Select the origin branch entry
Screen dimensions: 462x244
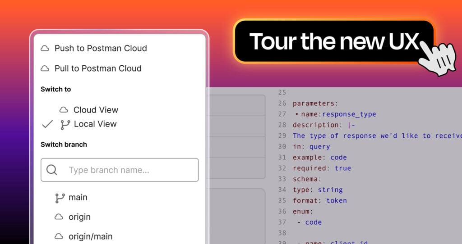(x=79, y=217)
